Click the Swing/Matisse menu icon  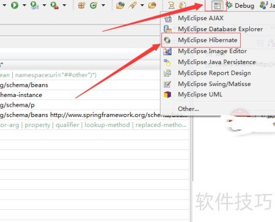pyautogui.click(x=167, y=84)
